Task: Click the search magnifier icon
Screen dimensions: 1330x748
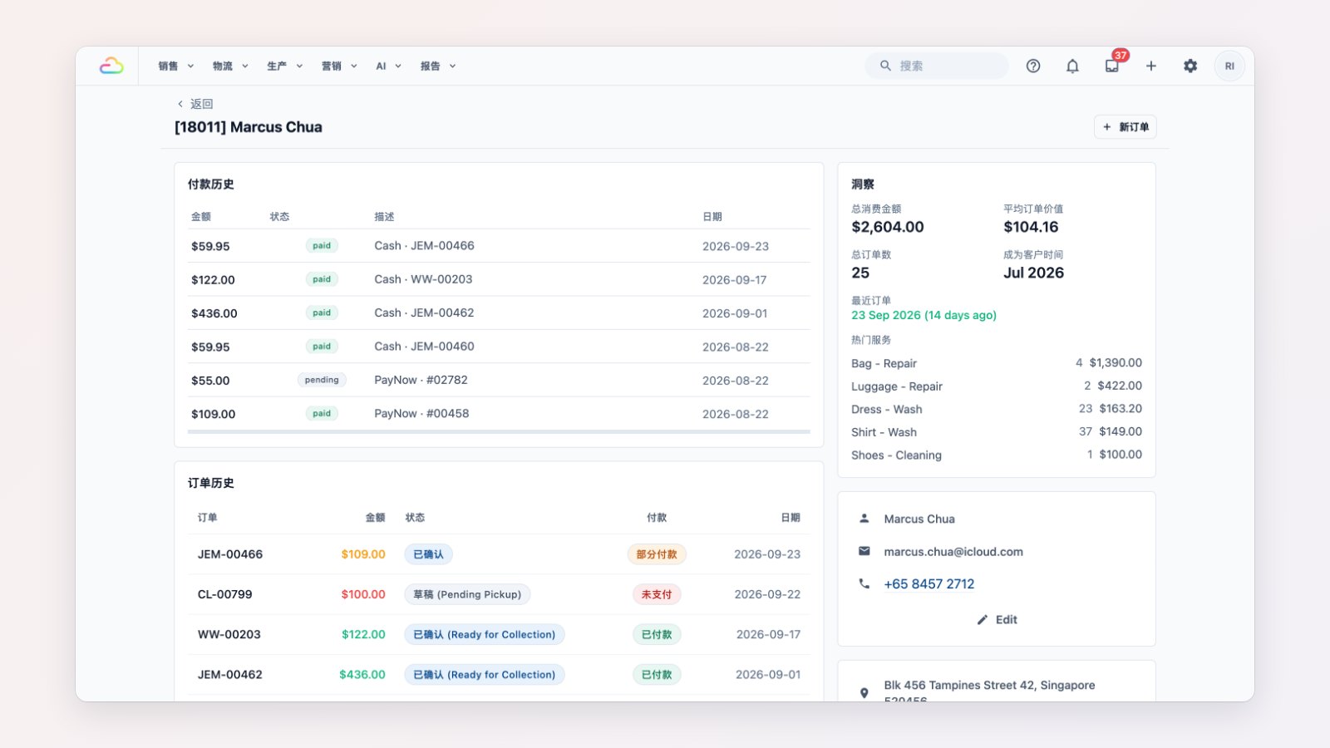Action: coord(885,66)
